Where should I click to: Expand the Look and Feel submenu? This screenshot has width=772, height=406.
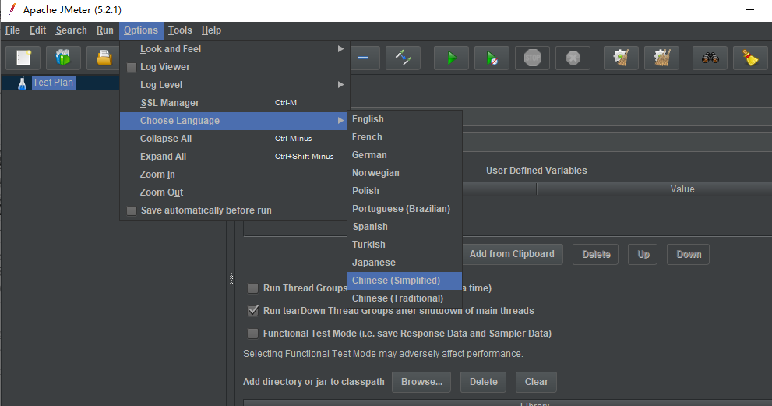(234, 49)
